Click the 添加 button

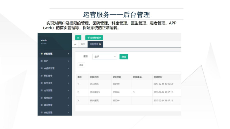click(x=81, y=65)
